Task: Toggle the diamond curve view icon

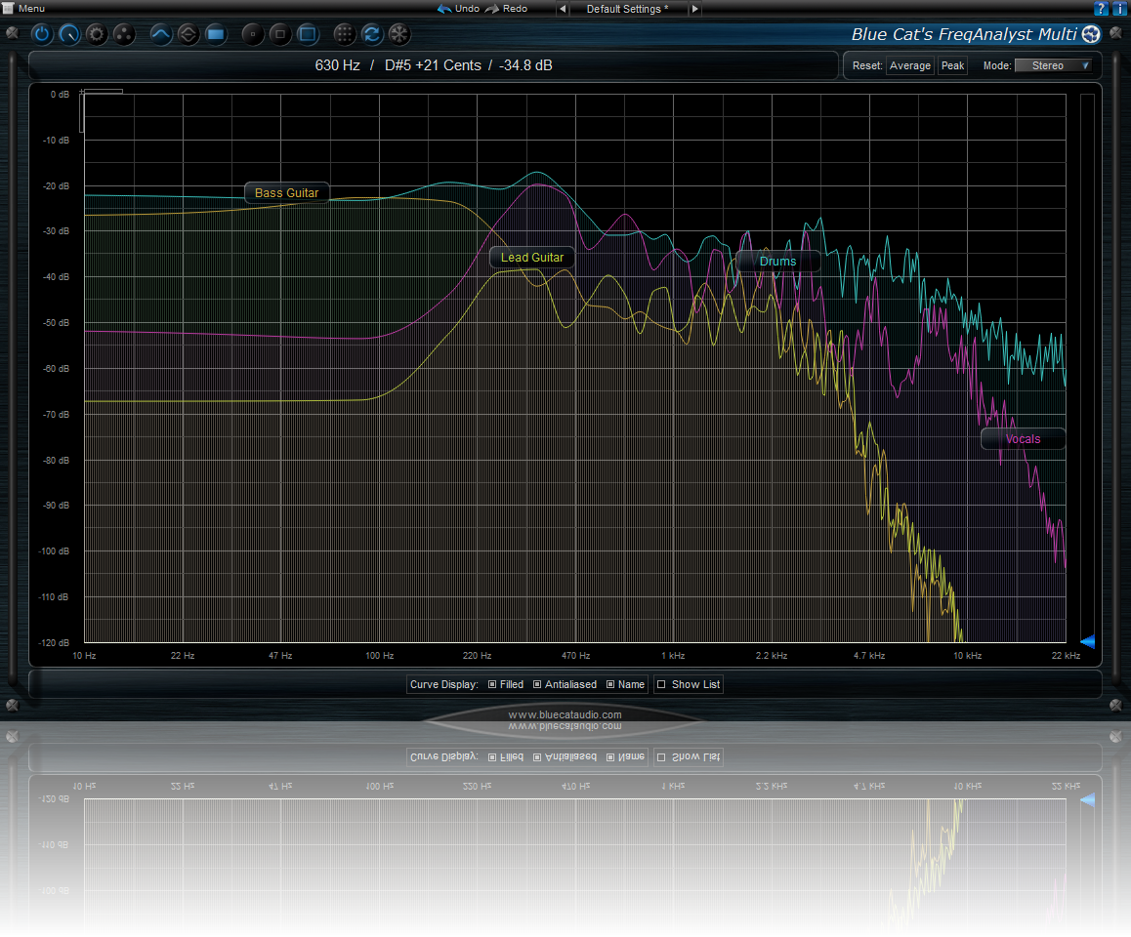Action: (188, 34)
